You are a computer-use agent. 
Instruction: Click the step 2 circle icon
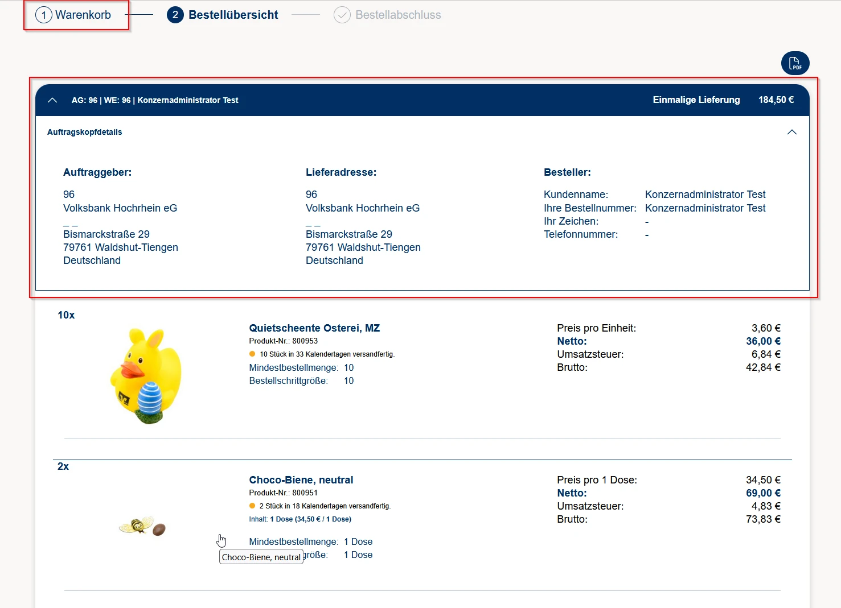click(x=175, y=15)
